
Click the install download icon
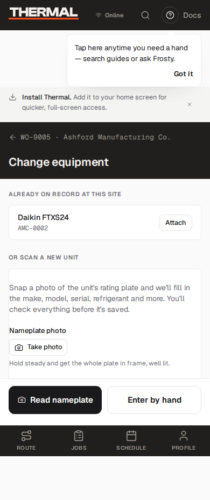point(13,97)
